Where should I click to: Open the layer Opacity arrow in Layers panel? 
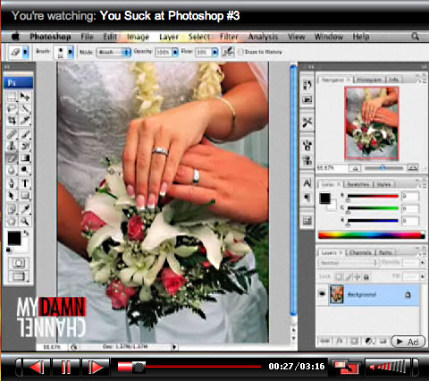423,263
